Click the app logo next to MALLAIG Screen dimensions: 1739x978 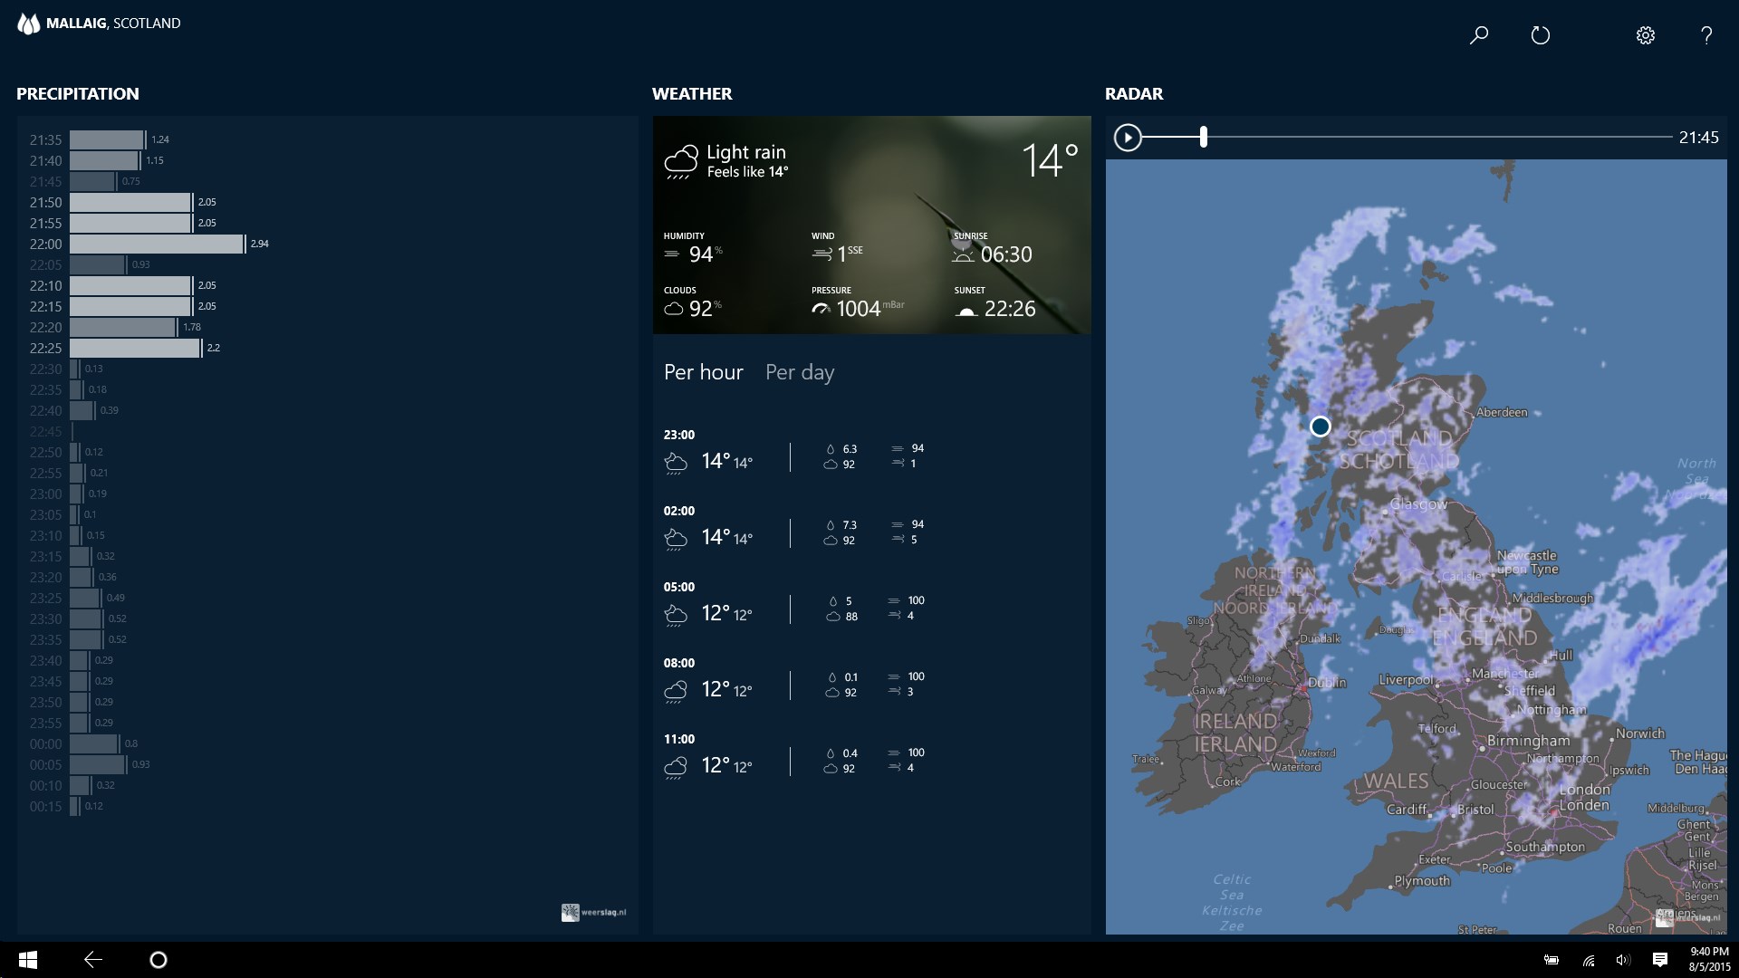click(28, 23)
